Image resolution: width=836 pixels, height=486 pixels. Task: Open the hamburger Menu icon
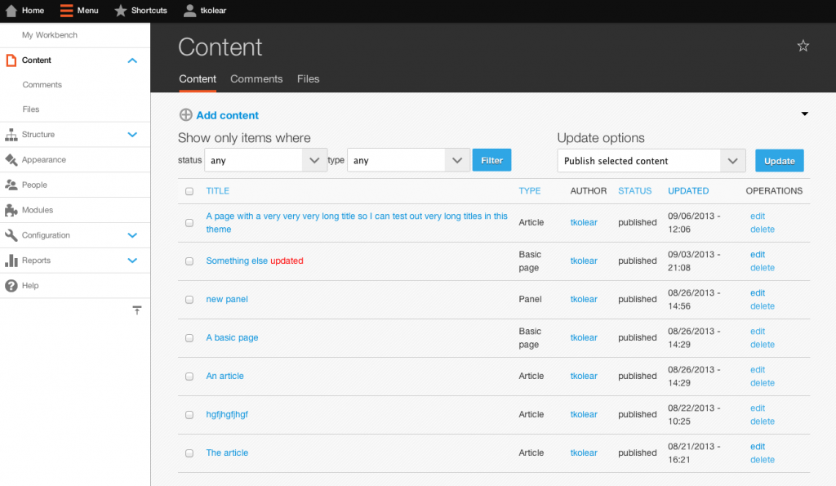pyautogui.click(x=66, y=10)
